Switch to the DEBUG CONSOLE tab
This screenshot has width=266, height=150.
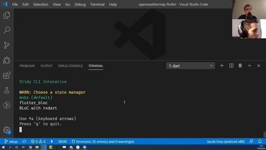[70, 66]
